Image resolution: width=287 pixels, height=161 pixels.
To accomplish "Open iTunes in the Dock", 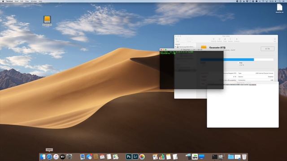I will pos(56,157).
